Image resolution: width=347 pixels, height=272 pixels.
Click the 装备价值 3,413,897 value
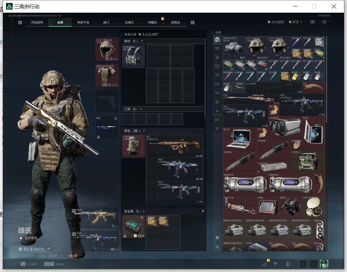coord(141,34)
